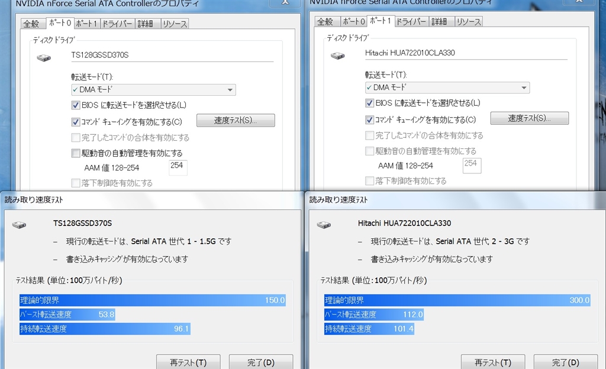Image resolution: width=606 pixels, height=369 pixels.
Task: Click 完了(D) in the Hitachi test dialog
Action: click(x=565, y=362)
